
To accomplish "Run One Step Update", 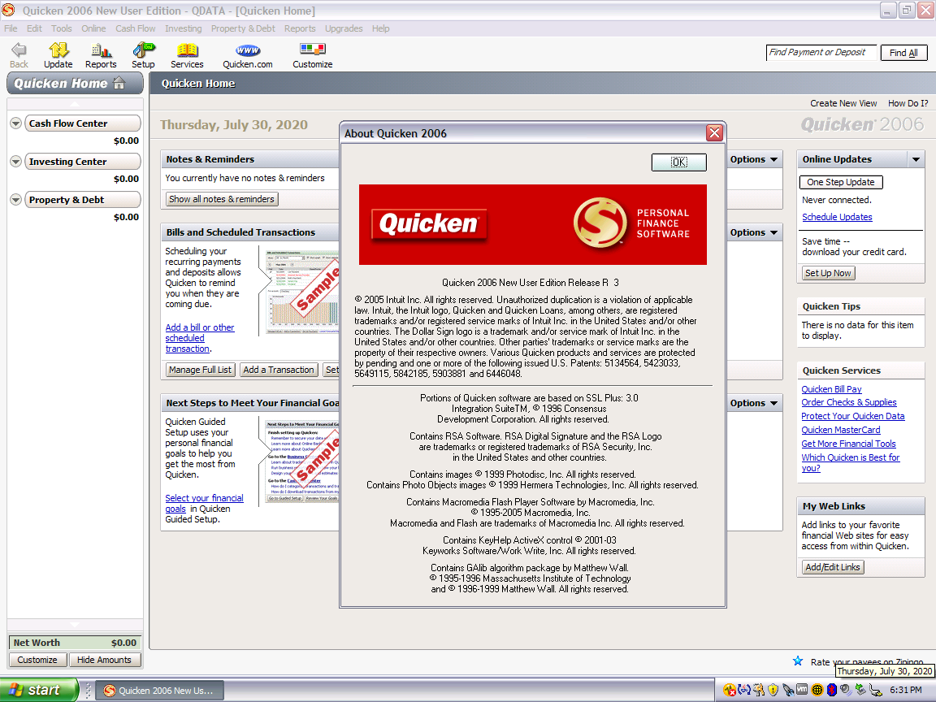I will [x=840, y=182].
